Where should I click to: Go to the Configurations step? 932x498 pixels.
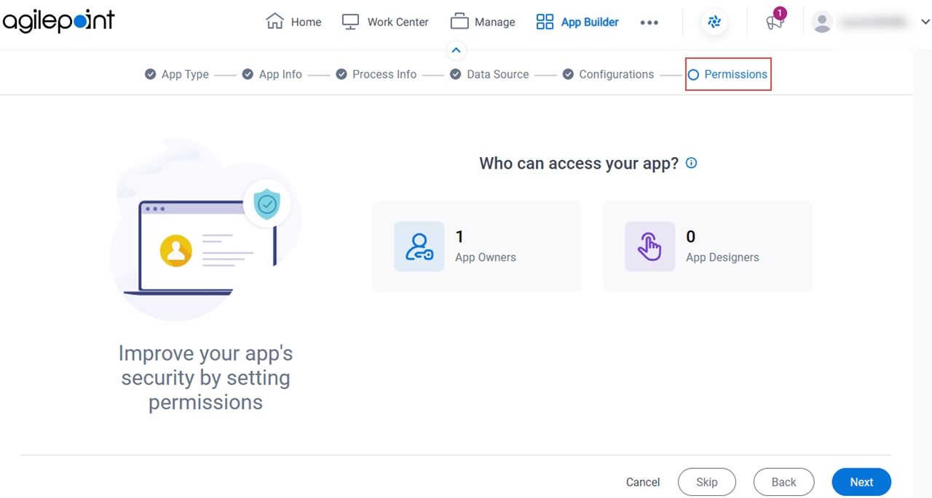tap(608, 74)
